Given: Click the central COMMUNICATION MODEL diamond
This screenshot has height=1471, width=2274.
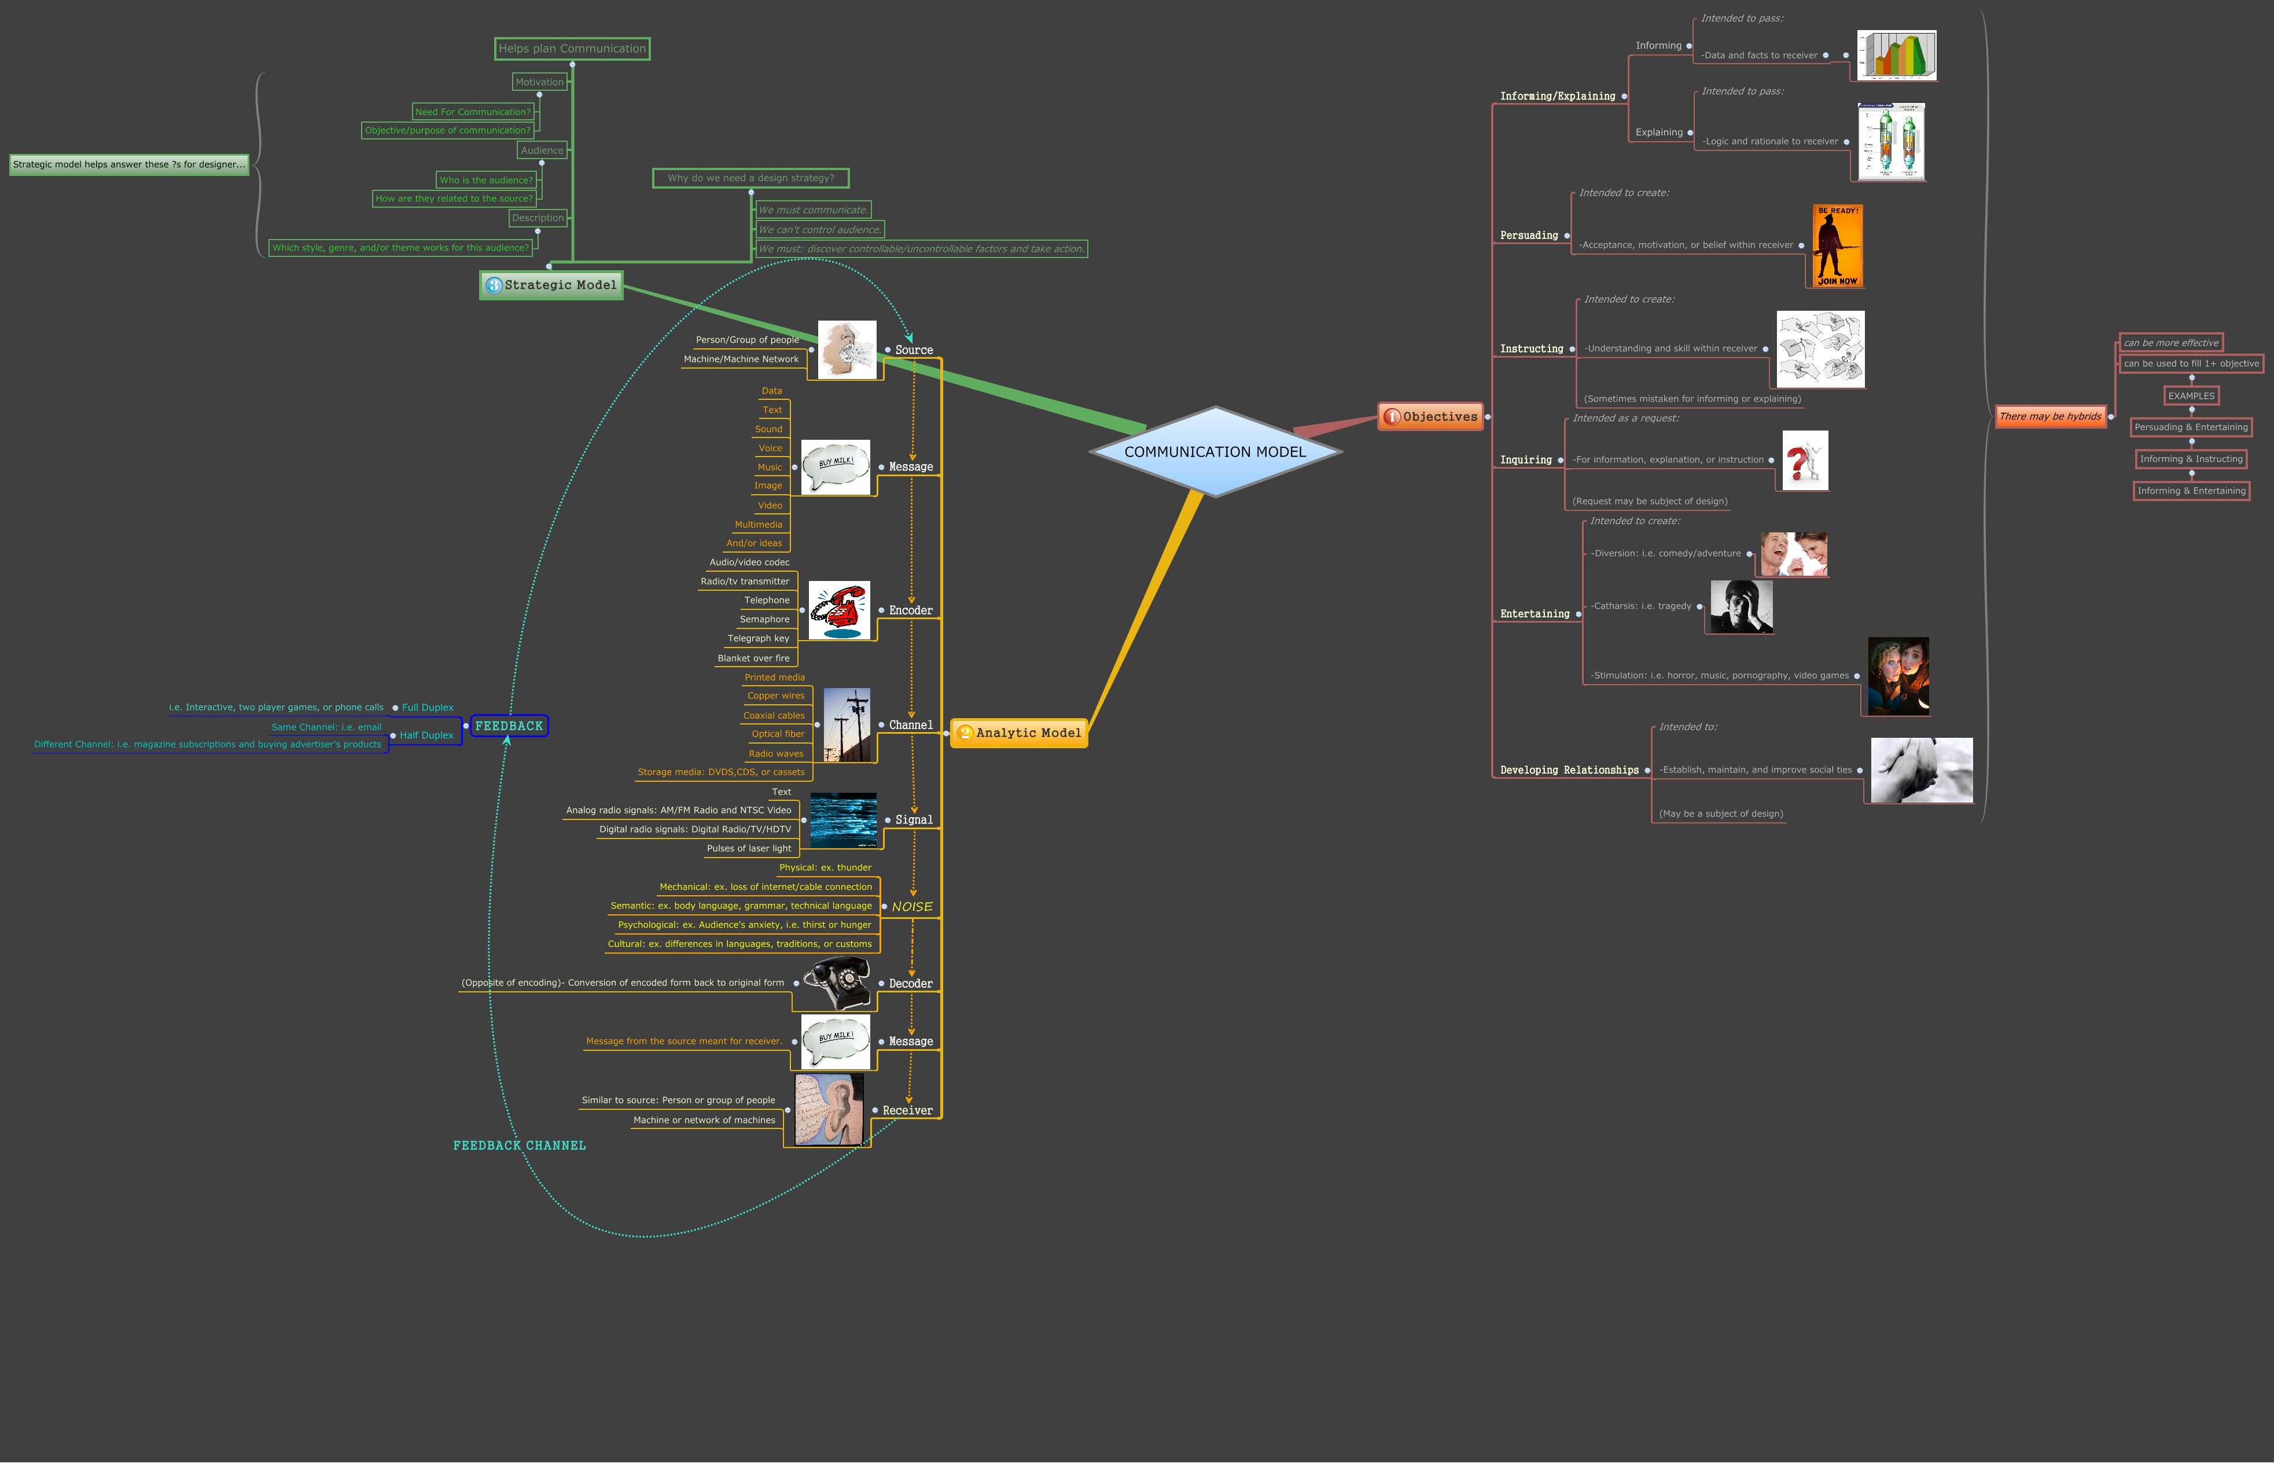Looking at the screenshot, I should click(1217, 451).
